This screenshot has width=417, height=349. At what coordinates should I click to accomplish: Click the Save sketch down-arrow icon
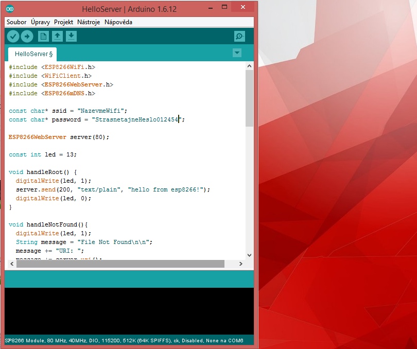click(x=72, y=36)
